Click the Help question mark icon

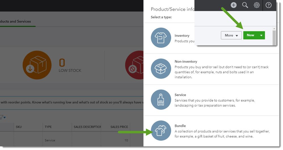[x=268, y=5]
